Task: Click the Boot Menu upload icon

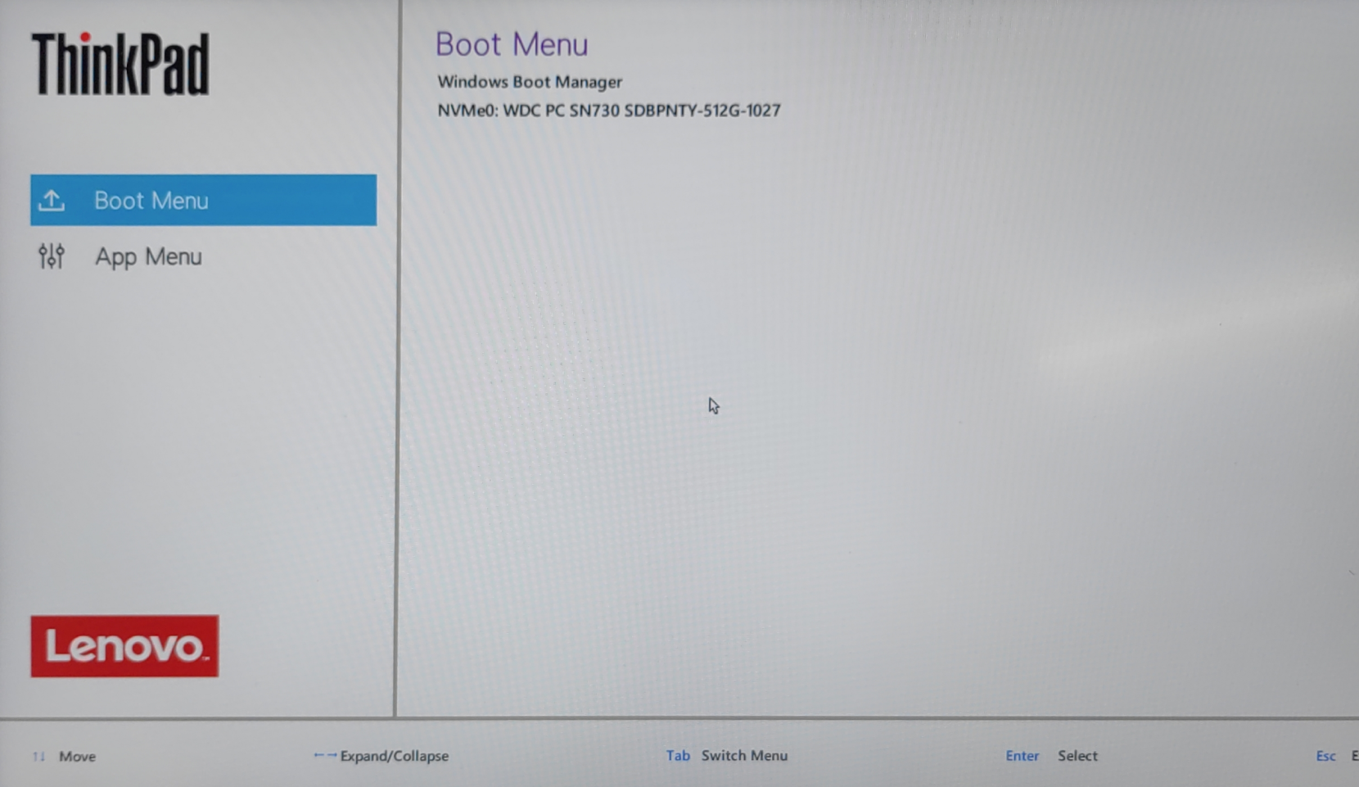Action: [52, 200]
